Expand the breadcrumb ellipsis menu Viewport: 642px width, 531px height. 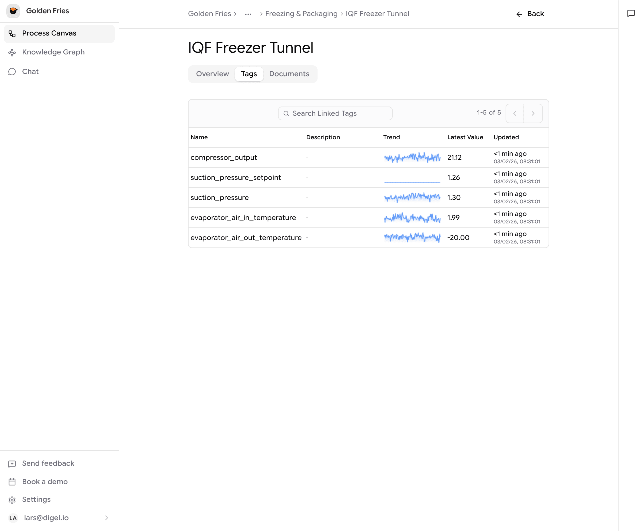pos(248,14)
